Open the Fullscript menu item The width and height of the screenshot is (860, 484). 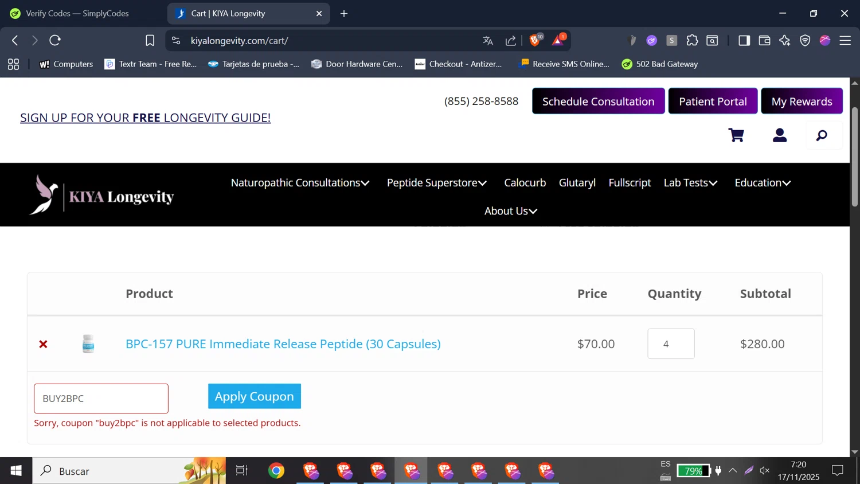630,183
